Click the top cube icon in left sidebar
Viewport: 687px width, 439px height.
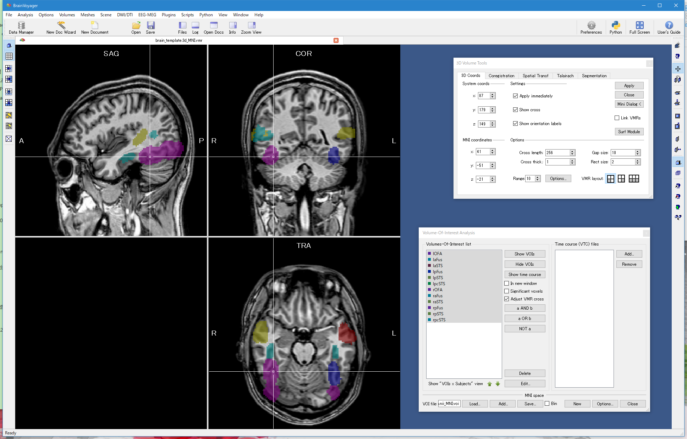[9, 45]
